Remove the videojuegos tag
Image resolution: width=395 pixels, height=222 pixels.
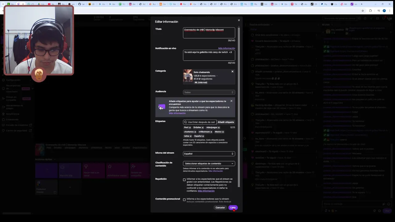click(x=219, y=128)
